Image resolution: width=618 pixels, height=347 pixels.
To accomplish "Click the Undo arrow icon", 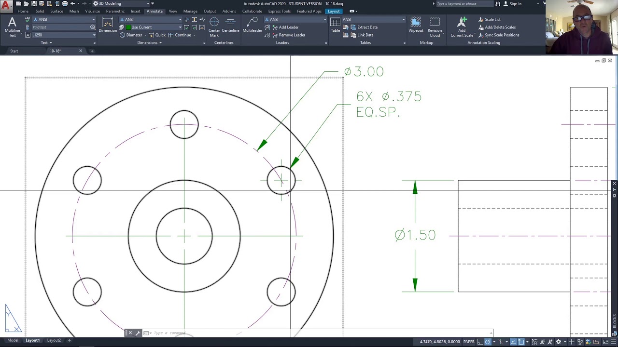I will pyautogui.click(x=72, y=3).
